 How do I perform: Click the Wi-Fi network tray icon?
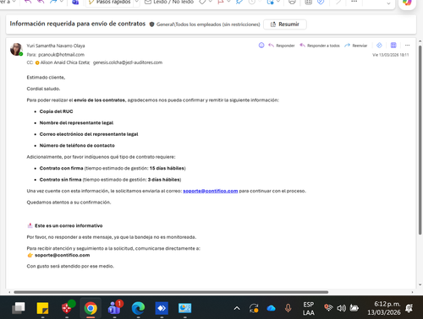click(x=328, y=308)
